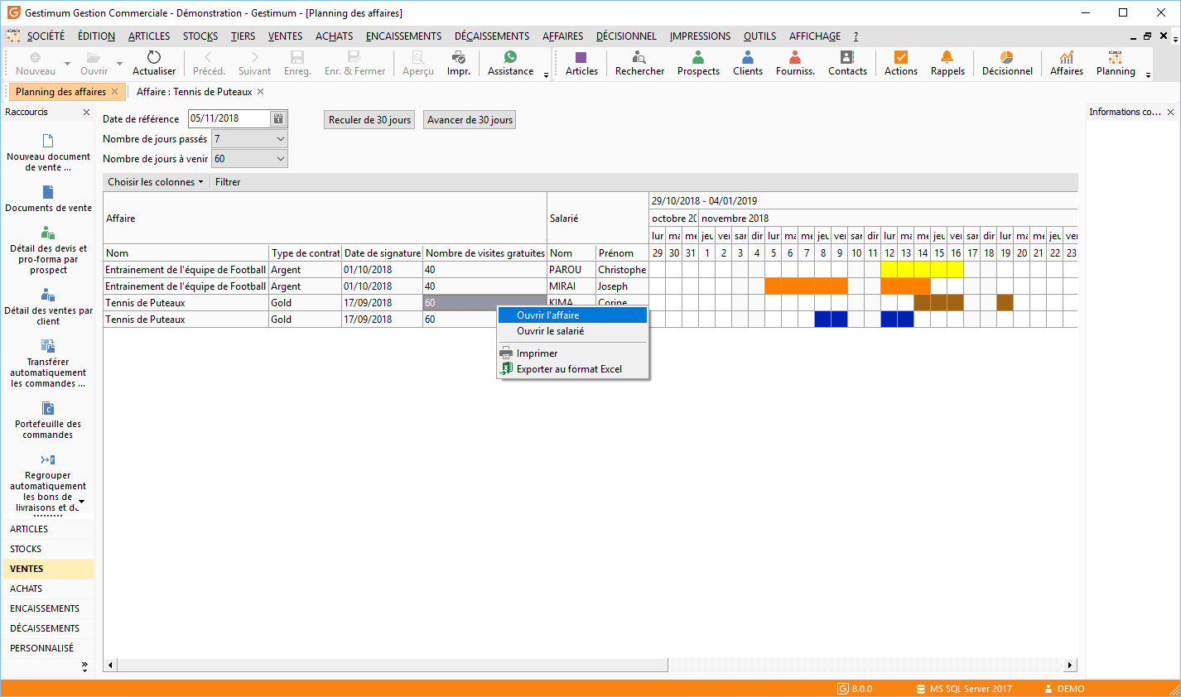Open Rappels bell icon

(x=947, y=63)
